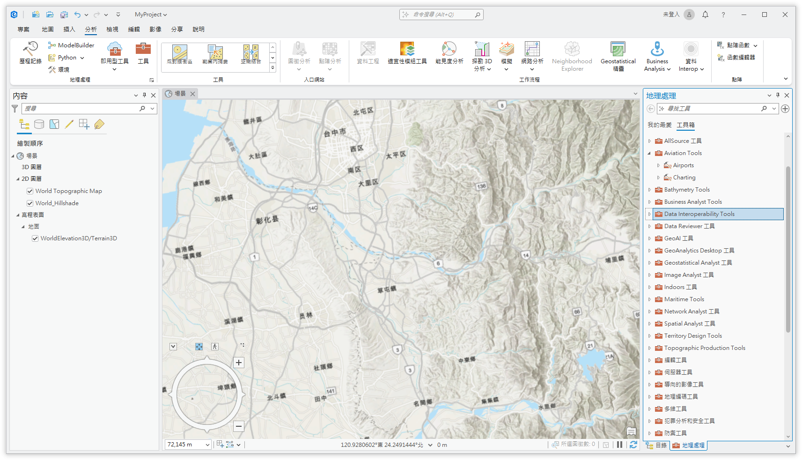Switch Contents to List By Snapping view
Screen dimensions: 802x460
pyautogui.click(x=84, y=124)
